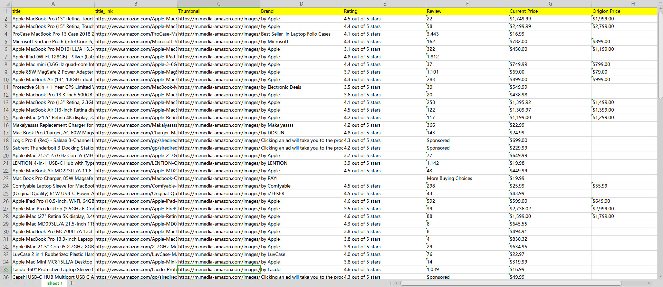This screenshot has height=287, width=663.
Task: Click the '$1,749.99' current price cell
Action: coord(550,19)
